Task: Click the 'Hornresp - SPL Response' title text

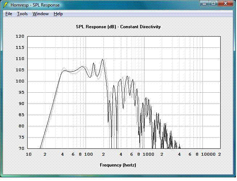Action: point(35,5)
